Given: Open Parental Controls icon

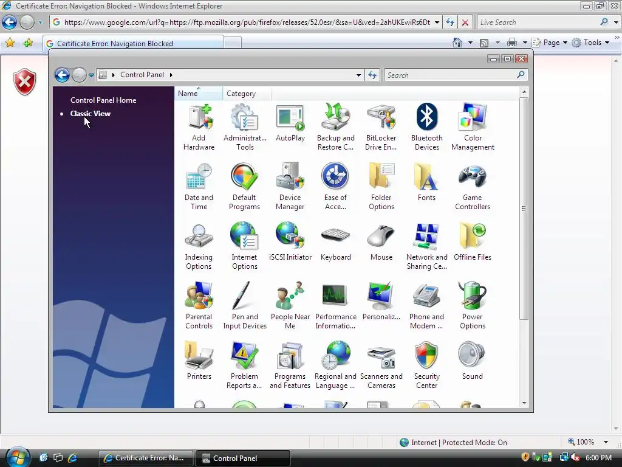Looking at the screenshot, I should 199,306.
